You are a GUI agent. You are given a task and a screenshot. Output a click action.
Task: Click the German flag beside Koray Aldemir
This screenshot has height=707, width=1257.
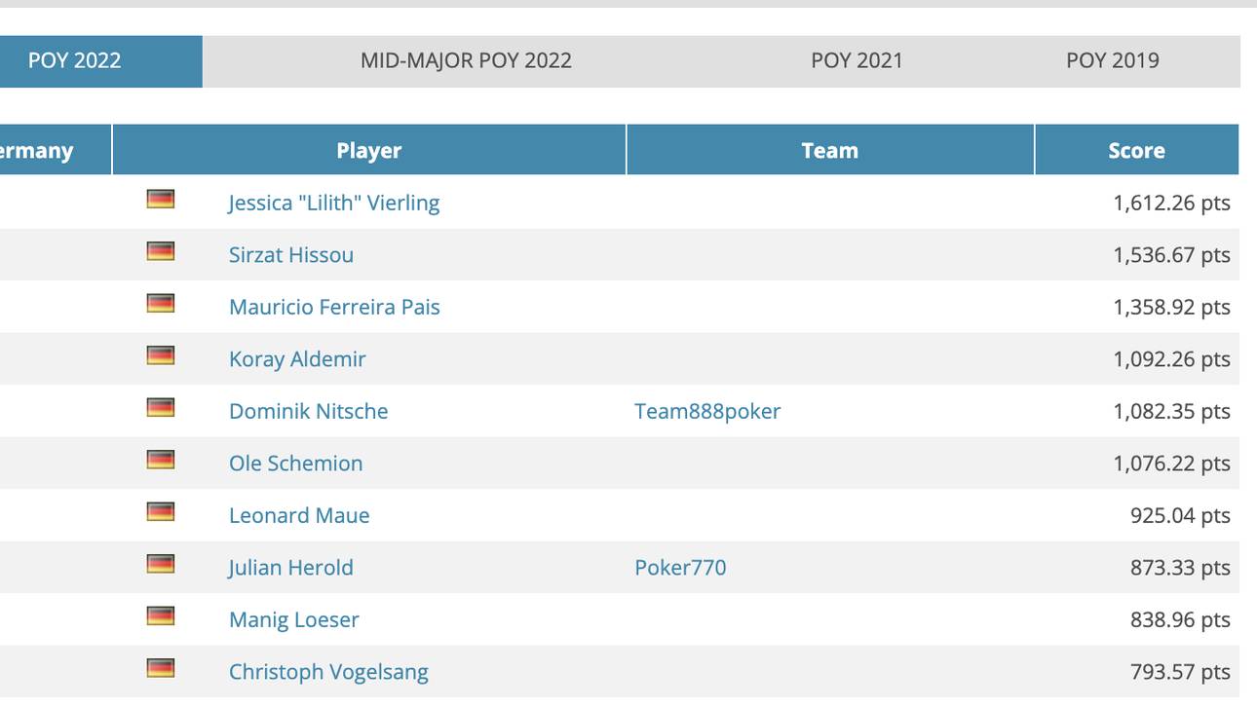pyautogui.click(x=160, y=355)
